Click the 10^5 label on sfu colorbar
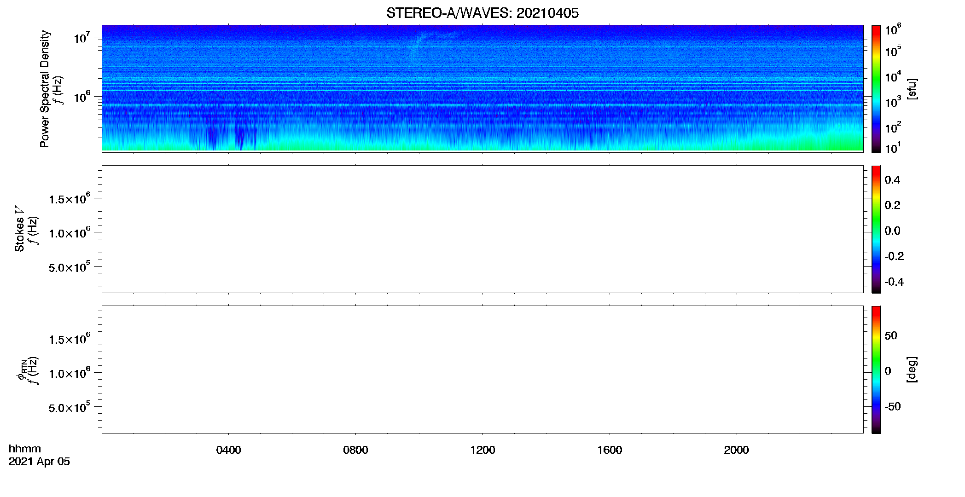 pos(893,52)
